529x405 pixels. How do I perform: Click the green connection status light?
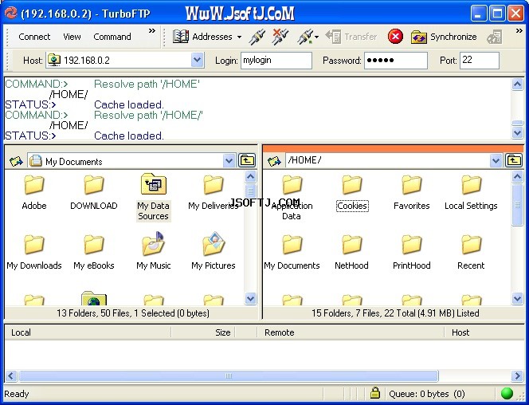tap(507, 393)
